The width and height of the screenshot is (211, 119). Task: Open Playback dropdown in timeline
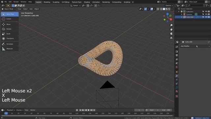coord(11,110)
